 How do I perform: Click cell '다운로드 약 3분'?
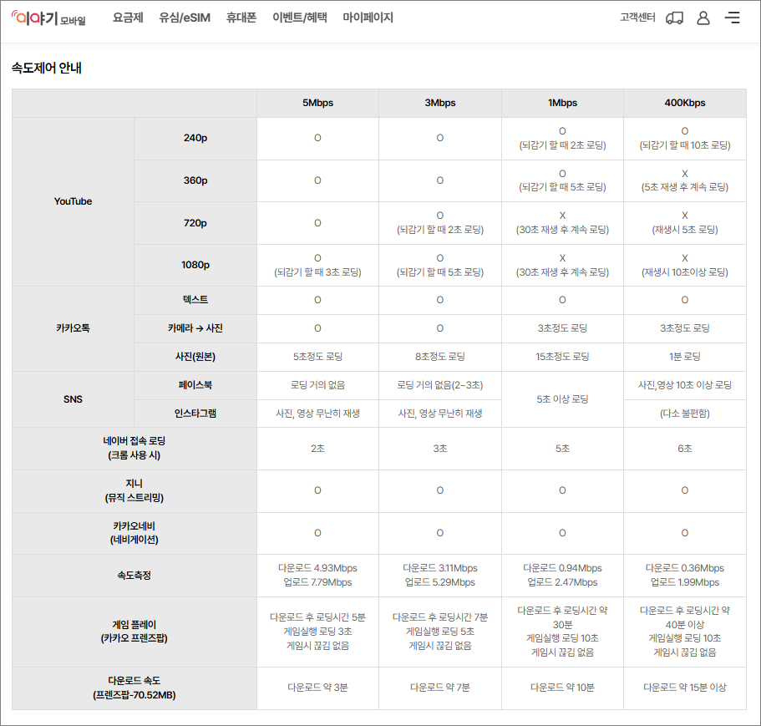[x=318, y=688]
